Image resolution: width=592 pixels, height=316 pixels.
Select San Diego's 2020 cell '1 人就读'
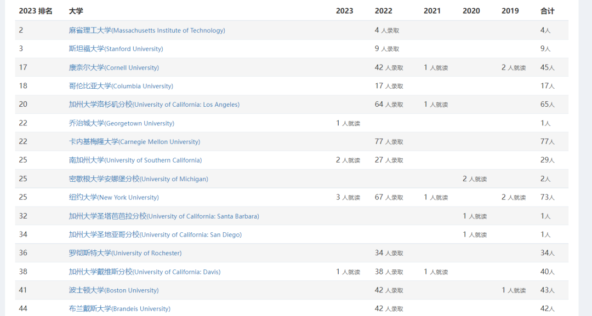pyautogui.click(x=475, y=234)
